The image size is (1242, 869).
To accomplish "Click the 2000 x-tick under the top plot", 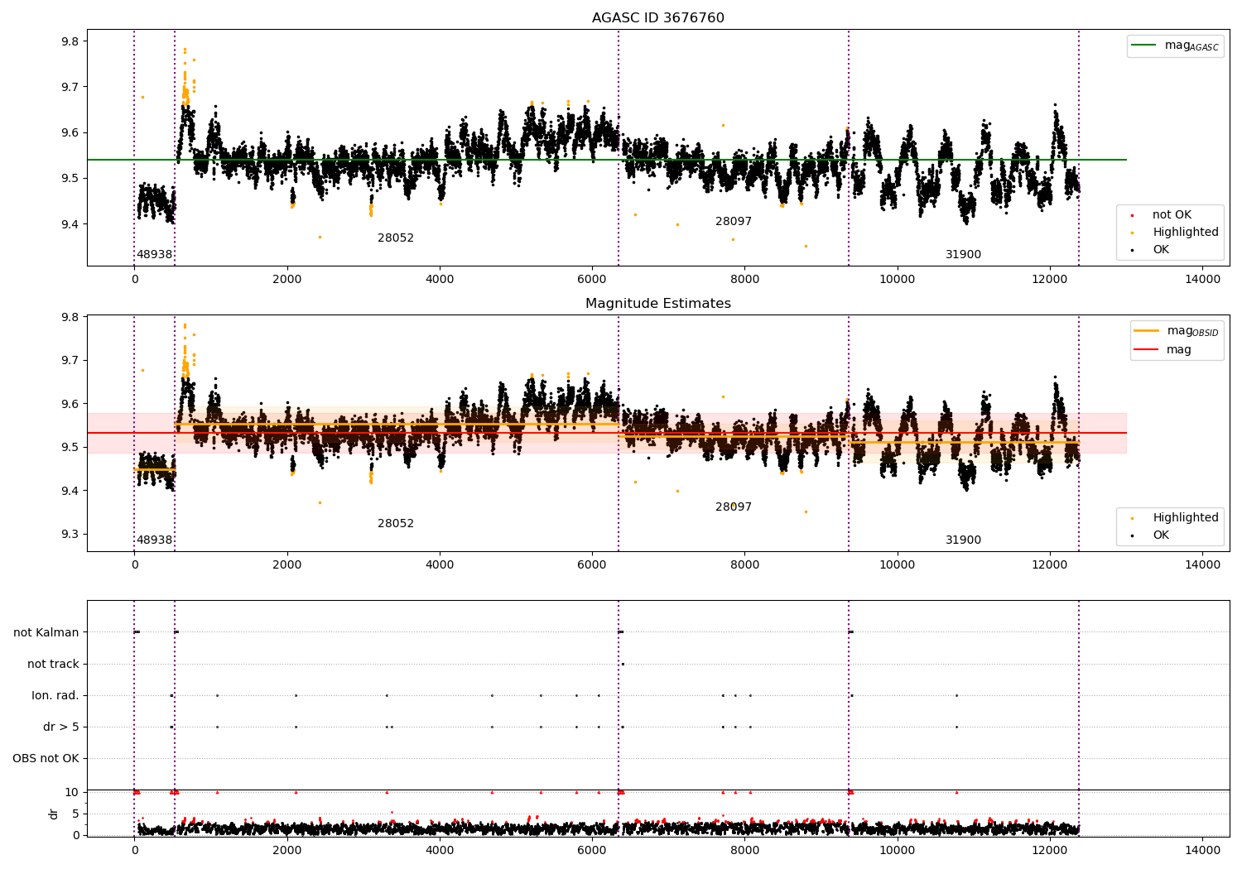I will pos(286,280).
